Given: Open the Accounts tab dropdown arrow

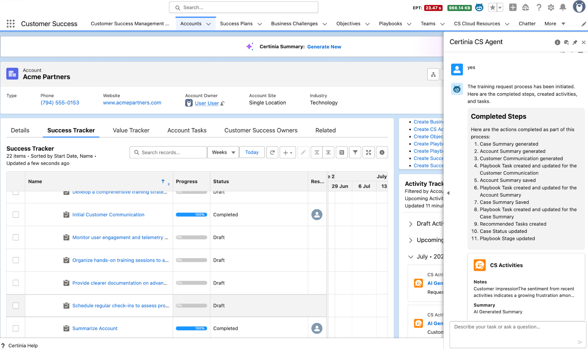Looking at the screenshot, I should (208, 24).
